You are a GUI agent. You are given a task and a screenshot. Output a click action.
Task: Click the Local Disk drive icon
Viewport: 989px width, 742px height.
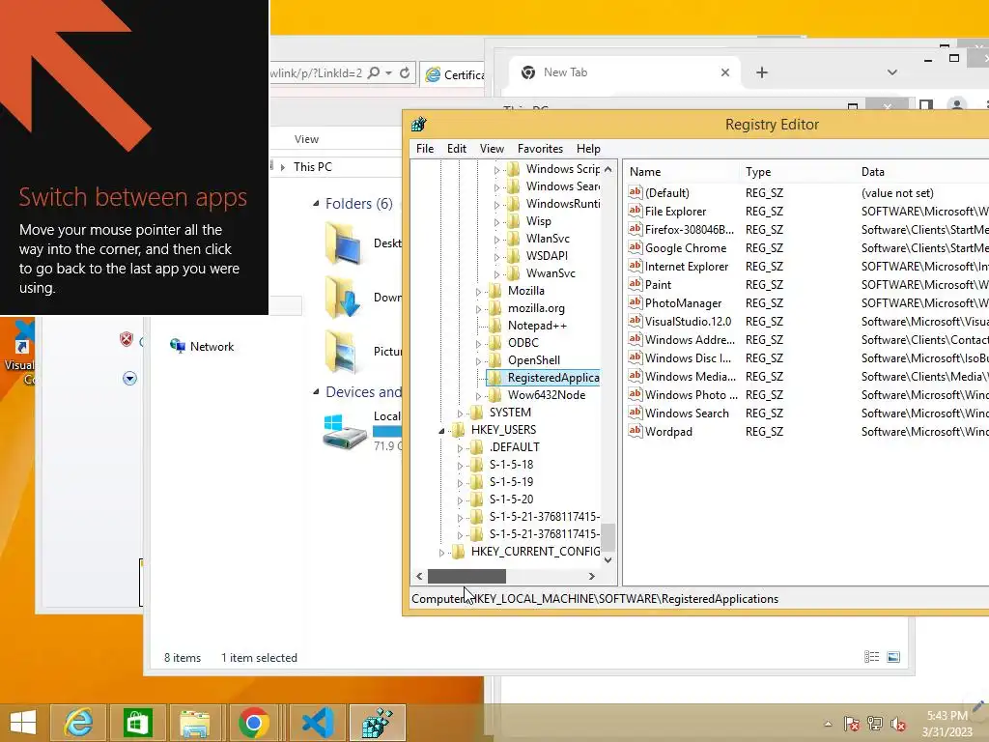345,432
